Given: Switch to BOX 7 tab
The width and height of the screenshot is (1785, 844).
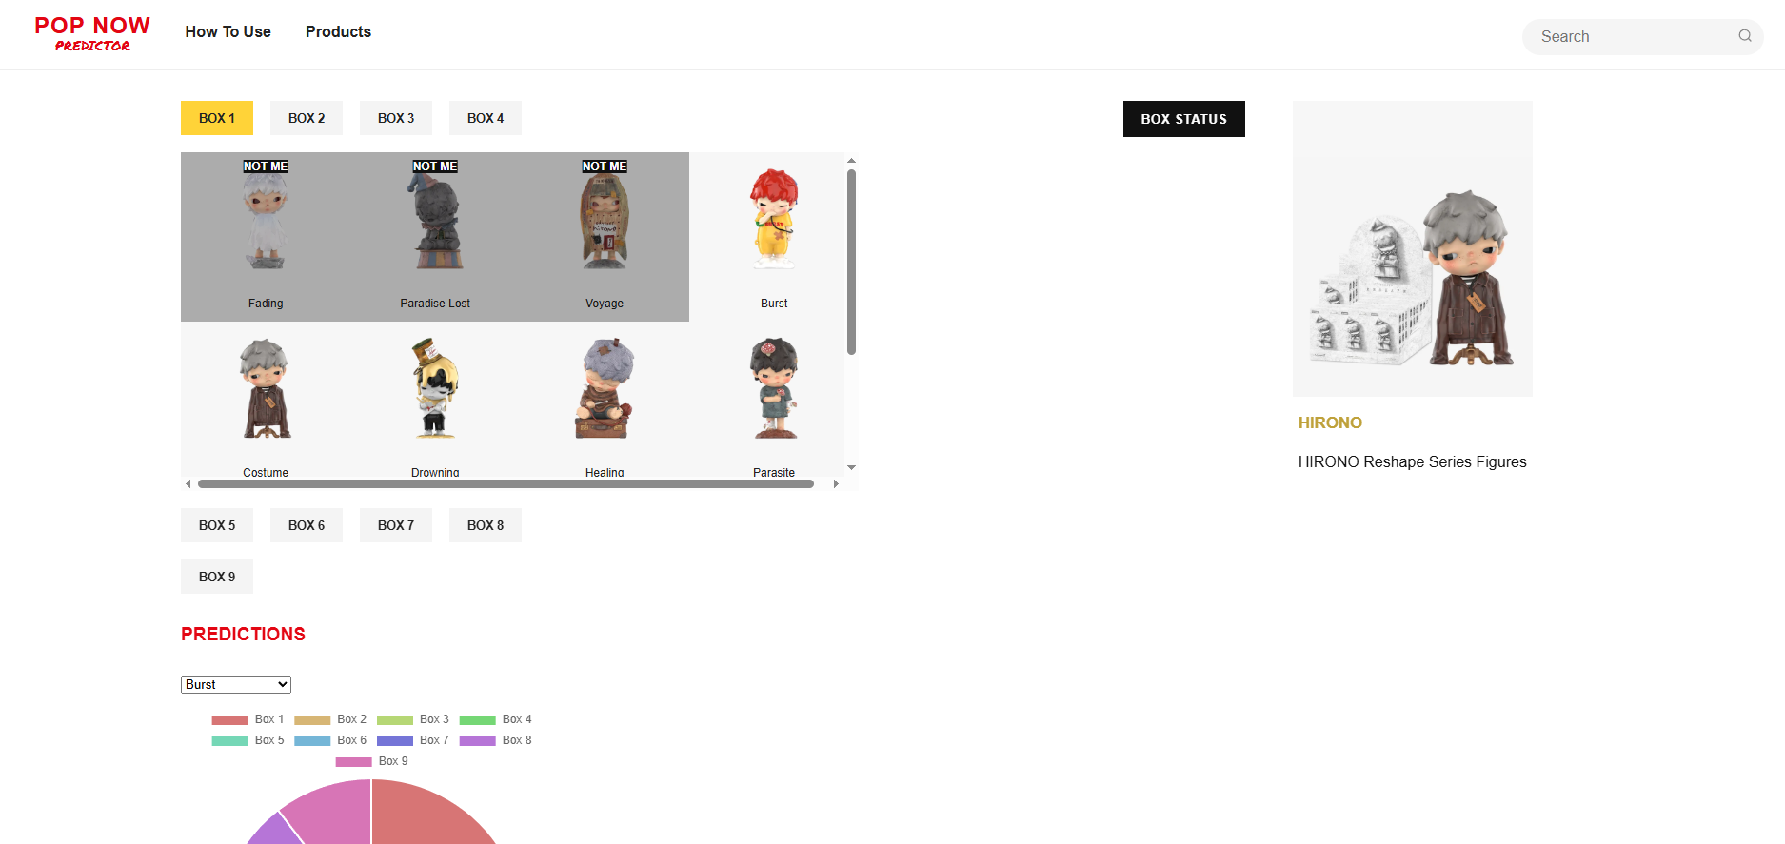Looking at the screenshot, I should (396, 525).
